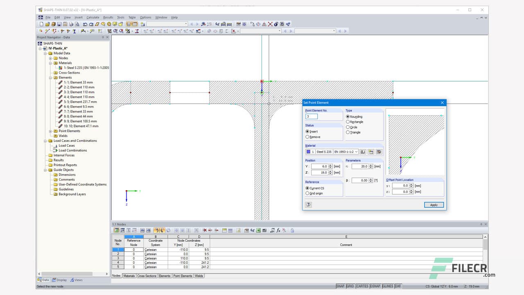
Task: Set Reference to Grid origin
Action: tap(308, 193)
